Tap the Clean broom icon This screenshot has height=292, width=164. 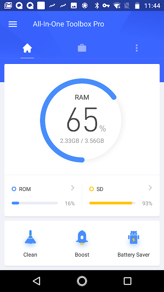coord(30,237)
